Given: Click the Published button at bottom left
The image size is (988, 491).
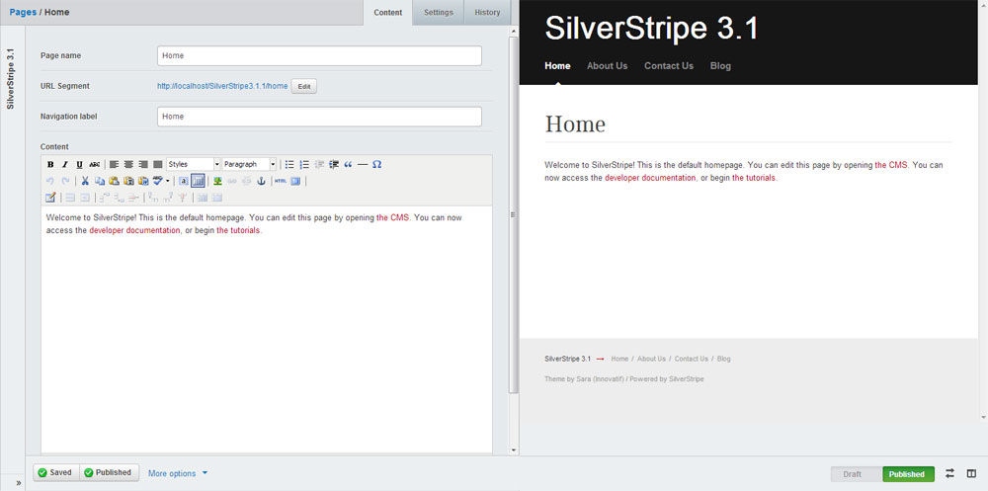Looking at the screenshot, I should click(109, 472).
